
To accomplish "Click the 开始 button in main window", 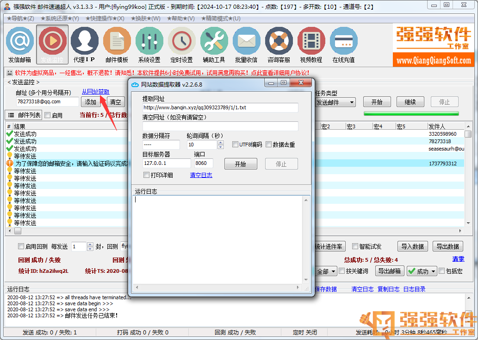I will 377,102.
